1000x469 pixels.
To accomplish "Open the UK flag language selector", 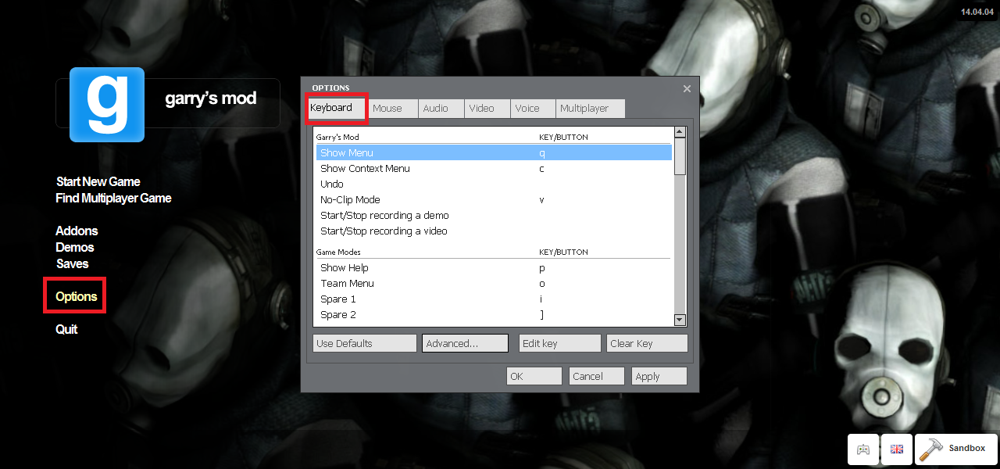I will (x=897, y=449).
